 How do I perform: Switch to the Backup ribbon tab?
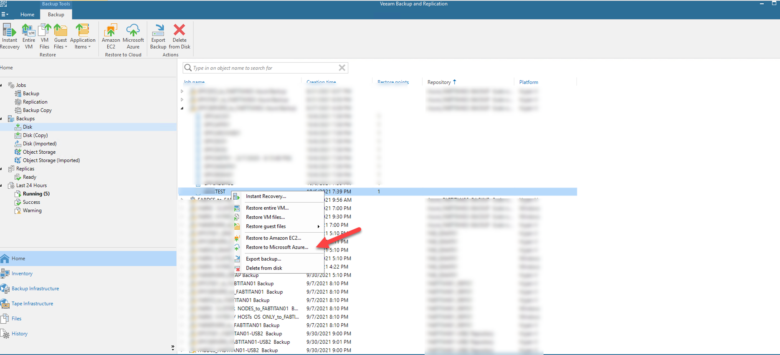56,14
